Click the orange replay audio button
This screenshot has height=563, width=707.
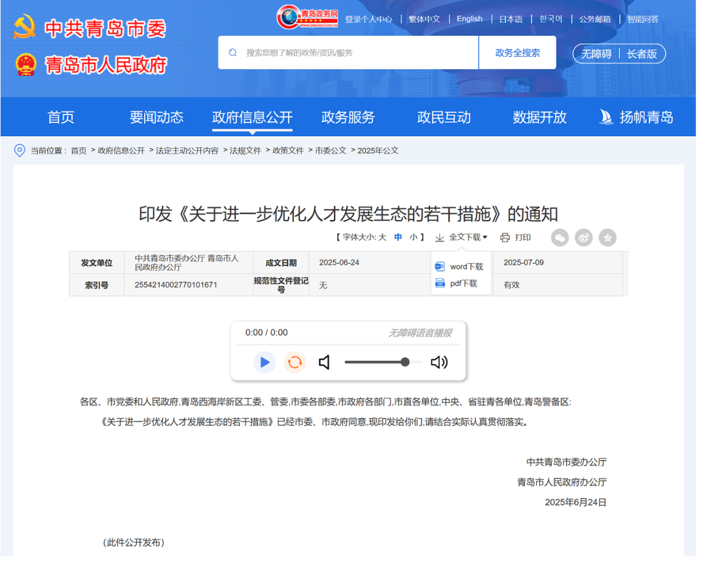(x=295, y=362)
